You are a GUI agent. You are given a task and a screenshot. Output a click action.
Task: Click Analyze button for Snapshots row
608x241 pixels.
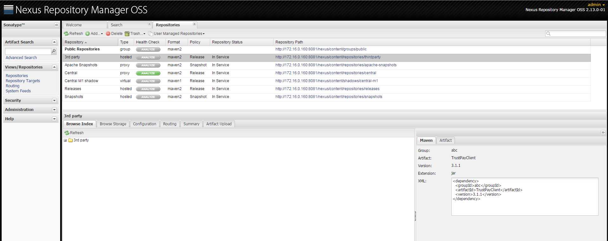coord(148,97)
